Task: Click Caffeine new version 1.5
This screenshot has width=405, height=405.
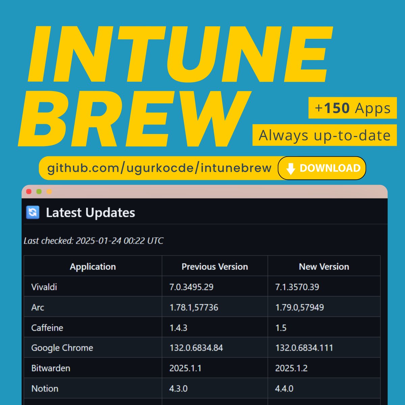Action: tap(281, 328)
